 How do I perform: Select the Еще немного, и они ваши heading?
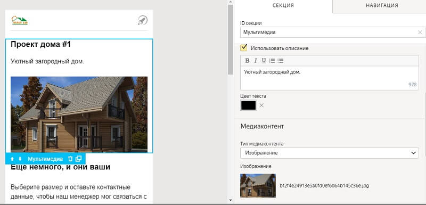(60, 167)
